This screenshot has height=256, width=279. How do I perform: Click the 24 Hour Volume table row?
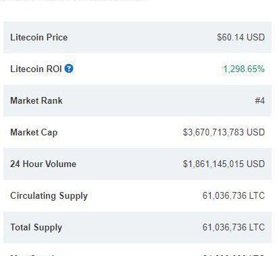(x=137, y=164)
